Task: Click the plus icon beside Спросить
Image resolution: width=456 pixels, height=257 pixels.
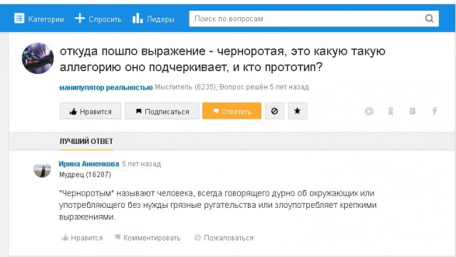Action: click(x=80, y=19)
